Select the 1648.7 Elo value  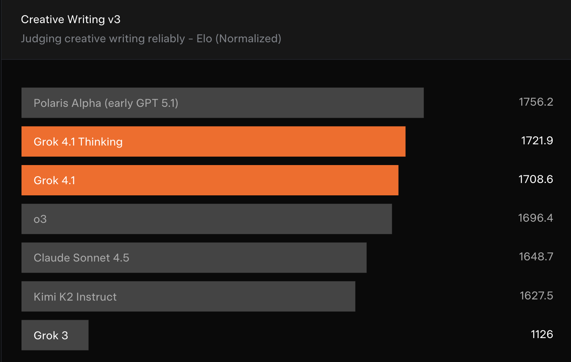pos(536,257)
